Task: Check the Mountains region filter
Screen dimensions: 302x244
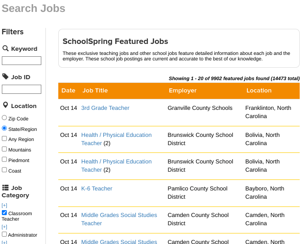Action: [5, 149]
